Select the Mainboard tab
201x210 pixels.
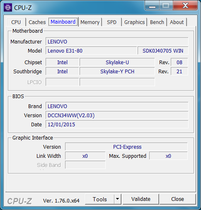pos(63,22)
